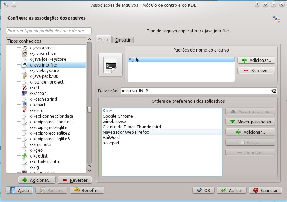Select notepad in the application list
Viewport: 287px width, 202px height.
click(x=162, y=143)
